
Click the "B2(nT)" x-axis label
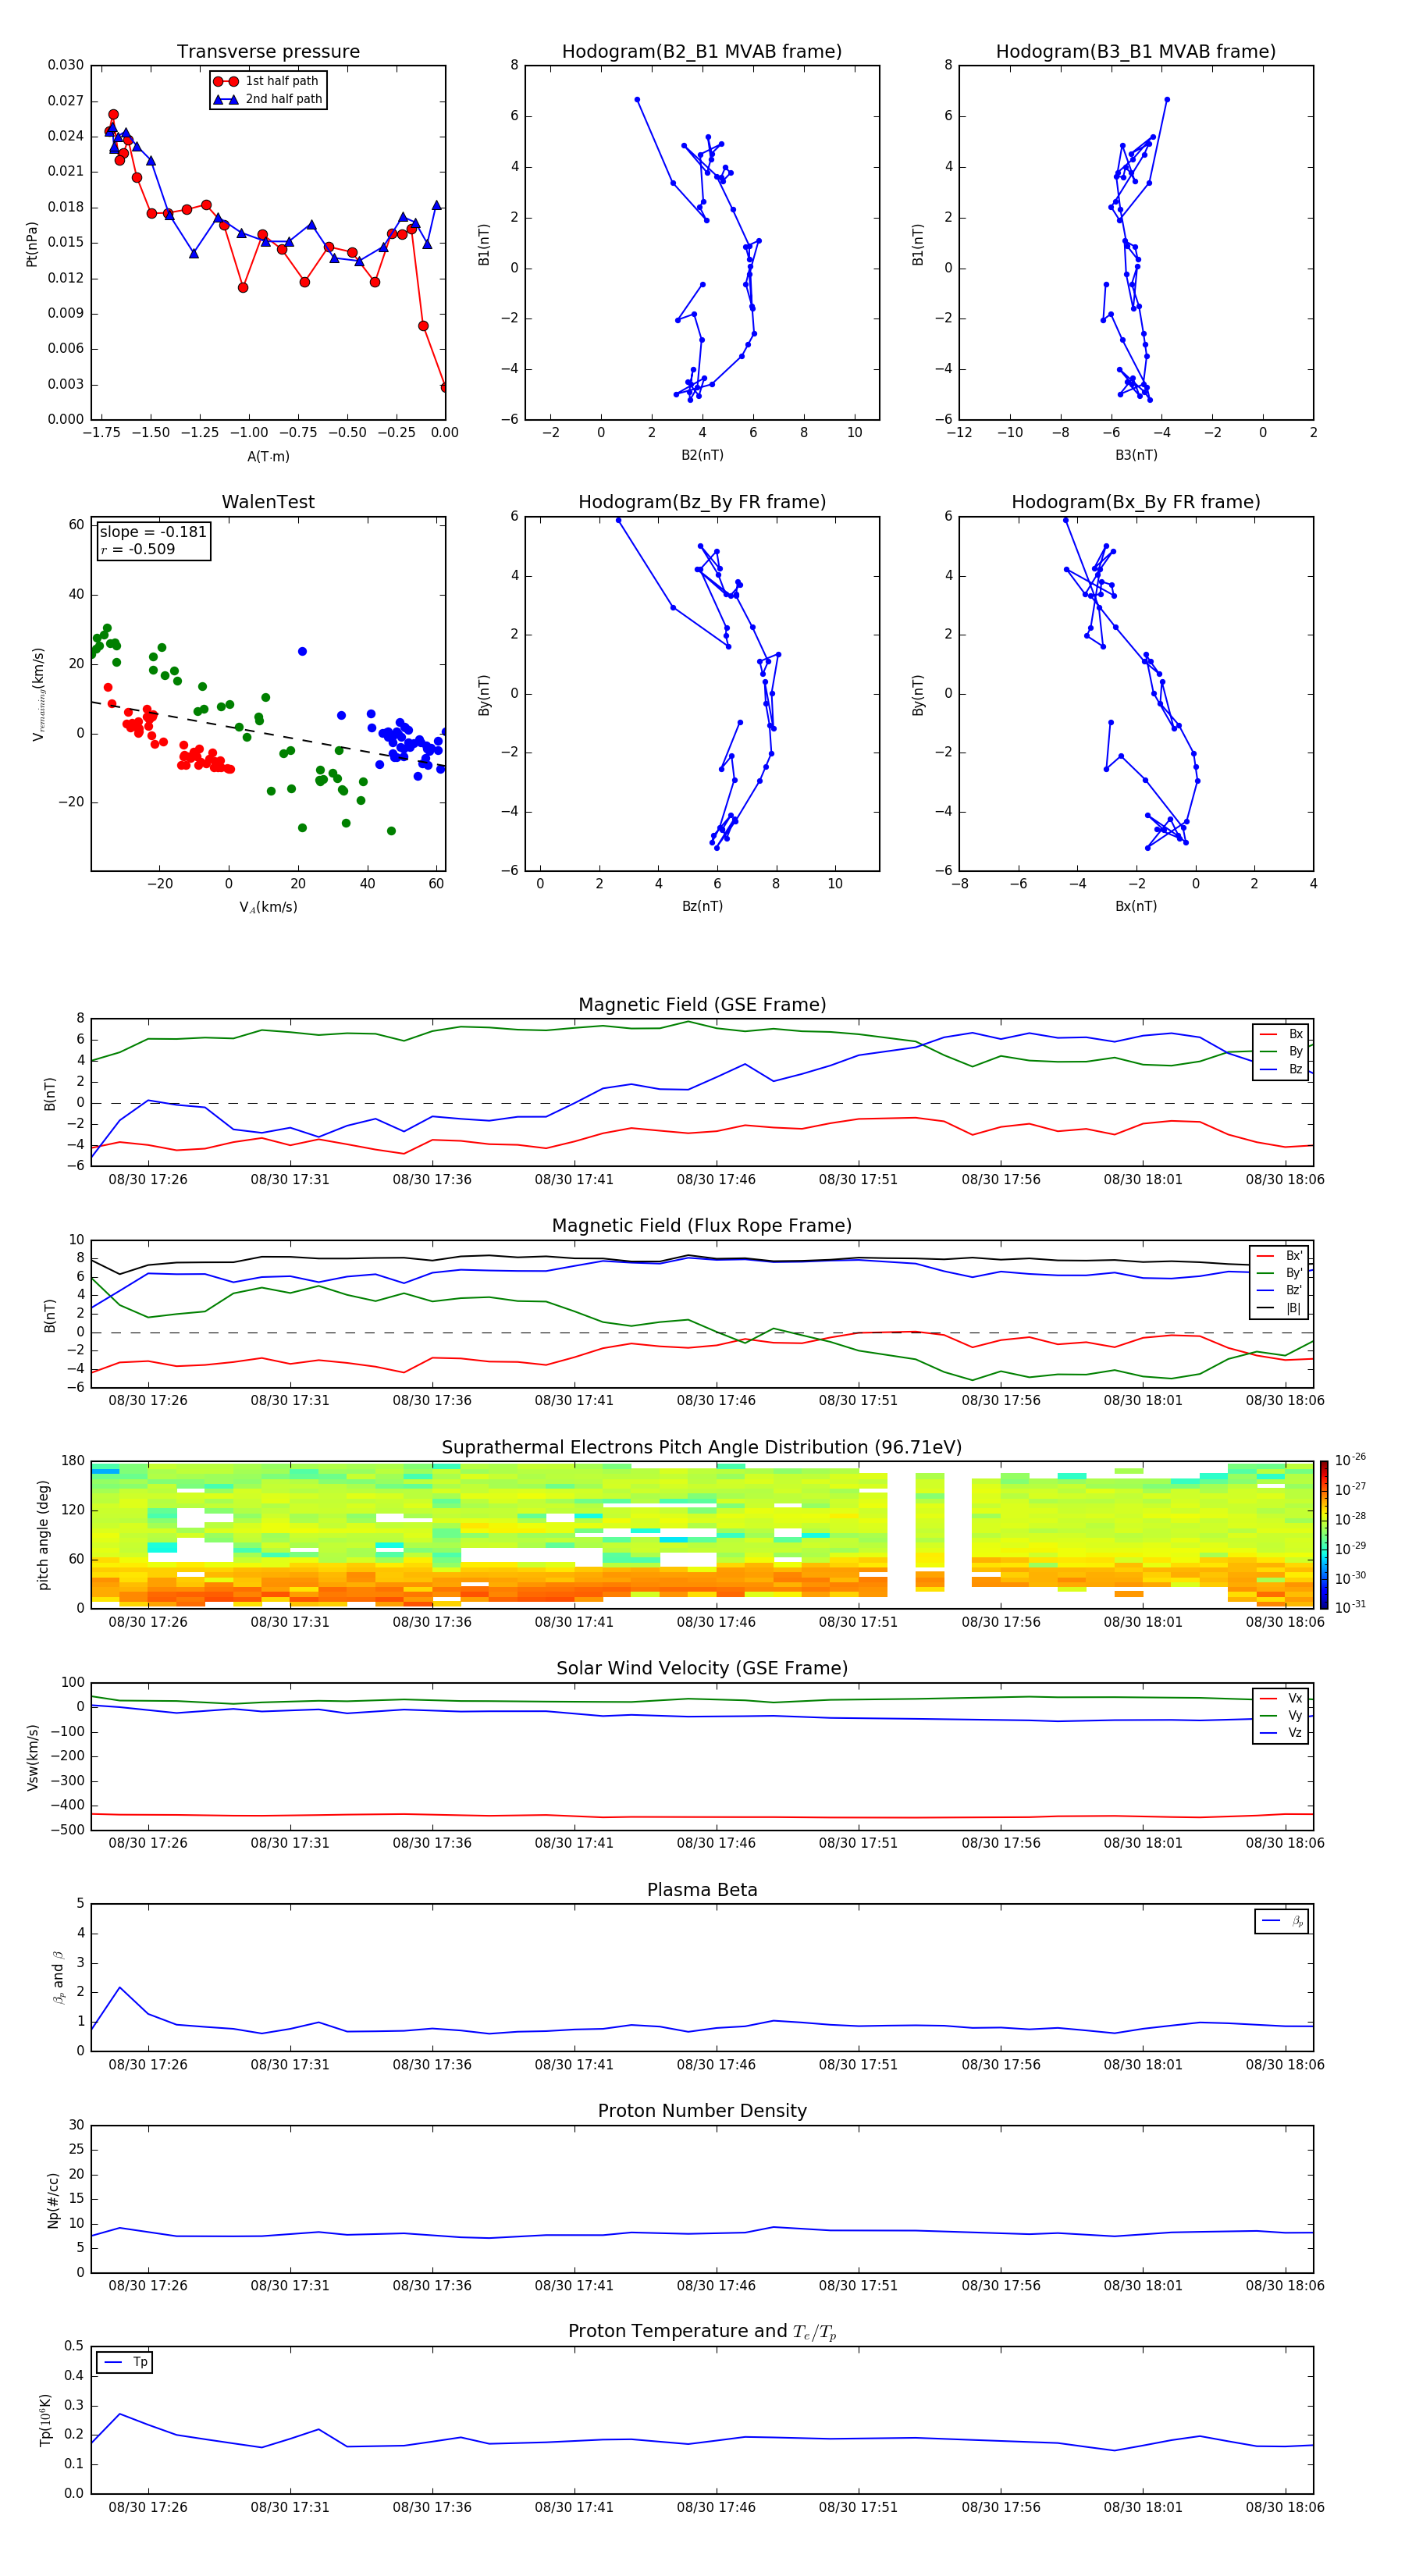tap(702, 455)
